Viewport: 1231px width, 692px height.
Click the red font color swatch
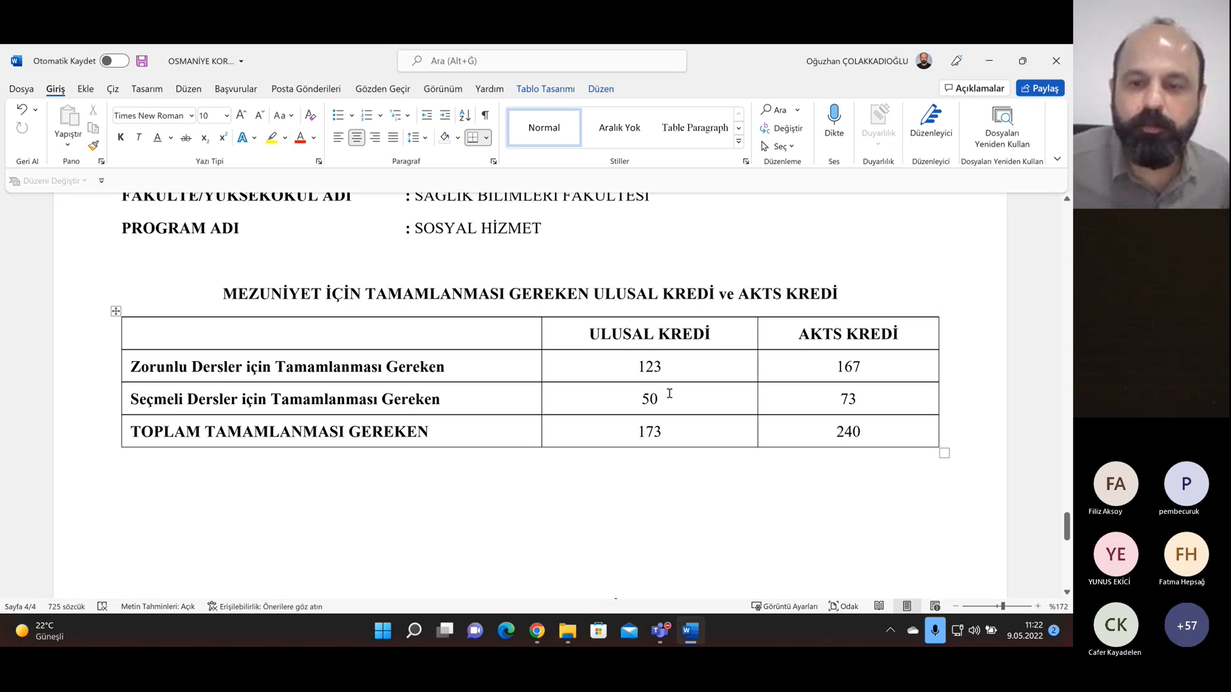(300, 138)
